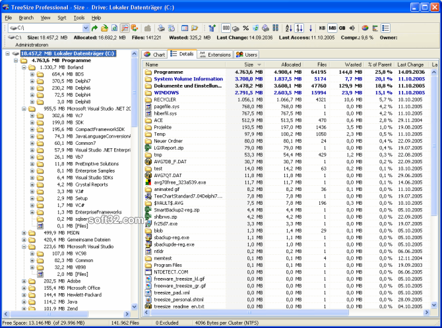Screen dimensions: 442x328
Task: Expand the Adobe folder node
Action: click(x=24, y=281)
